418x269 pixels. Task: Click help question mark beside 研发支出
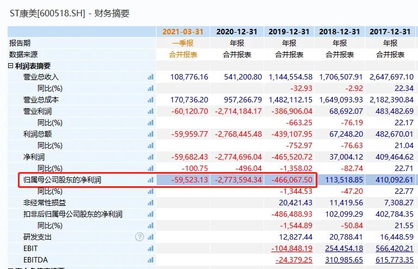(140, 236)
